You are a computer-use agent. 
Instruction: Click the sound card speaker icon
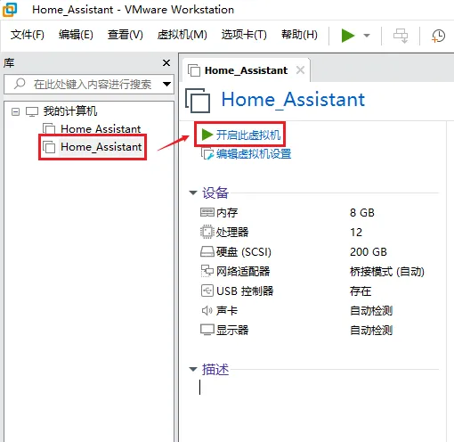tap(207, 311)
